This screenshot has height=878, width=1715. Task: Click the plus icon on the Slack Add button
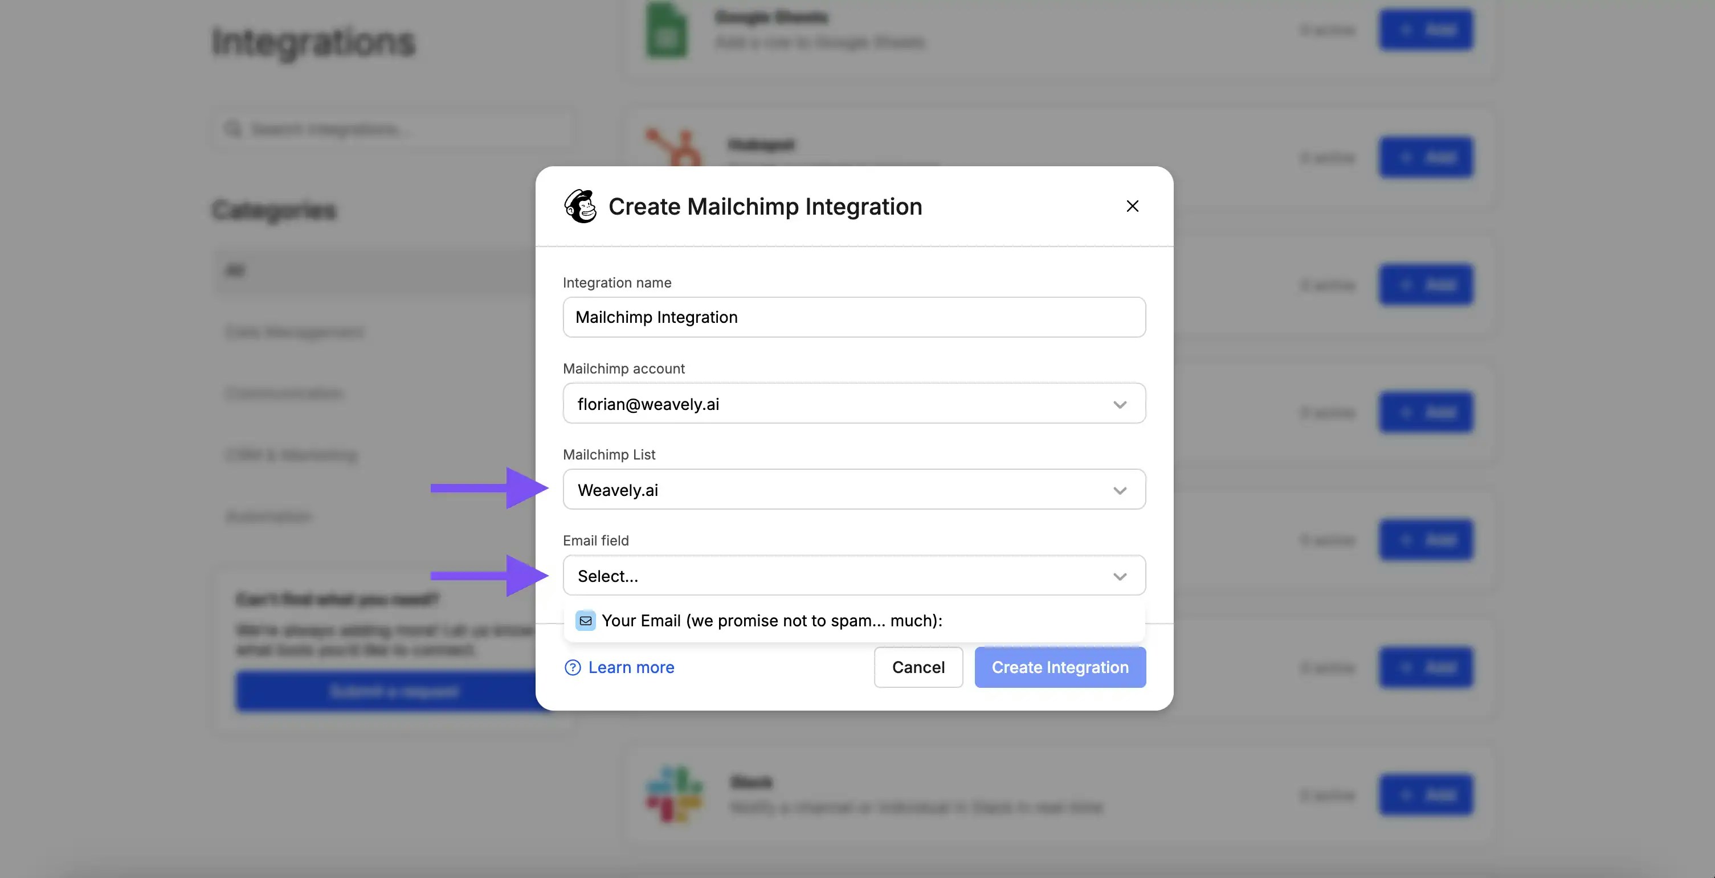tap(1407, 794)
